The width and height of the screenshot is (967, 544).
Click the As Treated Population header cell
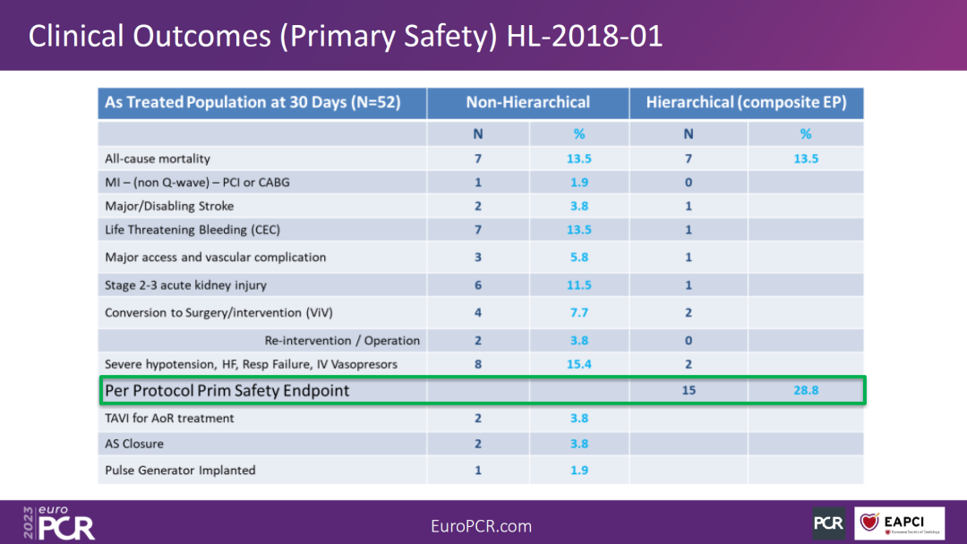pyautogui.click(x=262, y=103)
